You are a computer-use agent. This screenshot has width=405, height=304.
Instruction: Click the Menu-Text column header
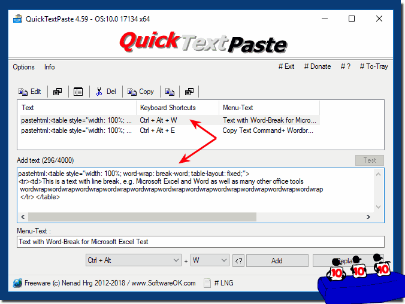point(270,108)
